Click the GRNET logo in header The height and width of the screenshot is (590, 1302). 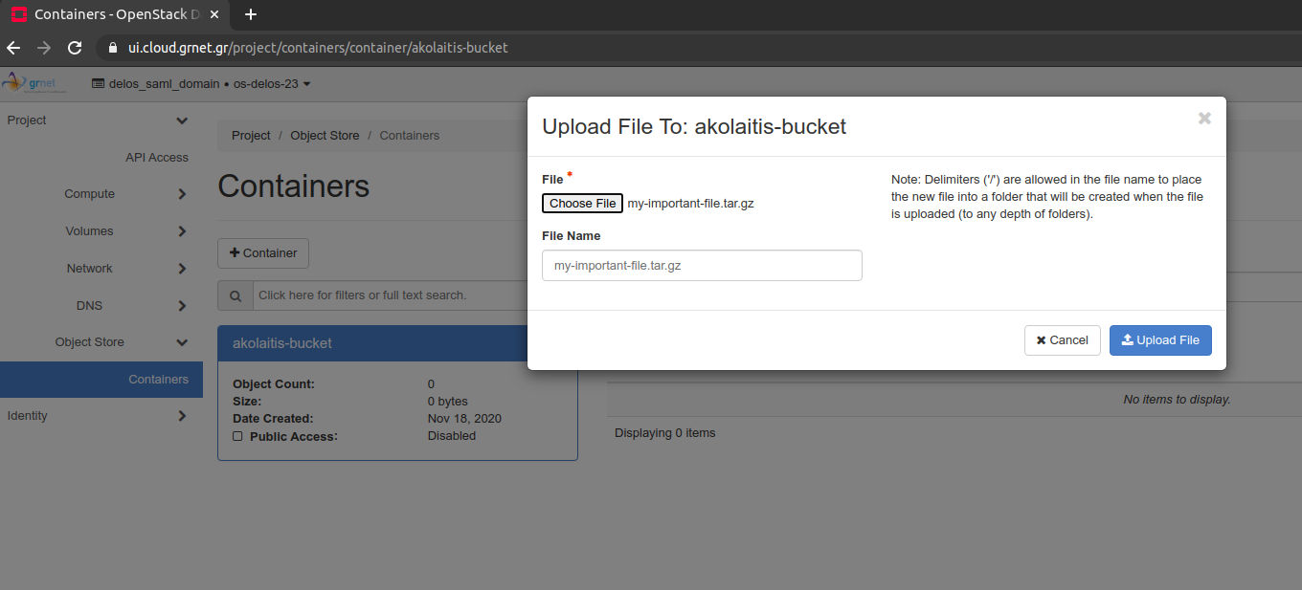point(35,83)
